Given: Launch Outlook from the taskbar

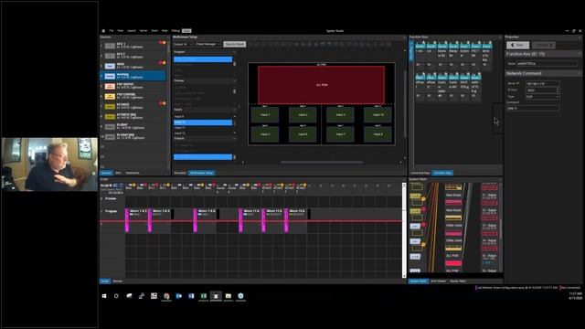Looking at the screenshot, I should point(179,296).
